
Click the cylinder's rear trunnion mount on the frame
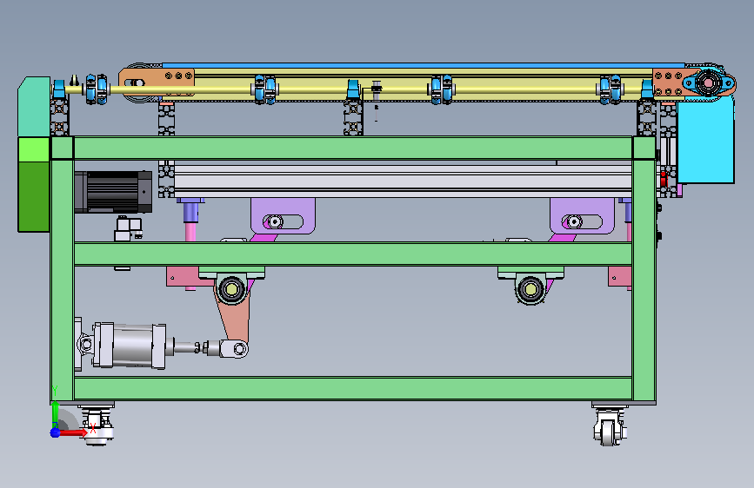pos(83,344)
